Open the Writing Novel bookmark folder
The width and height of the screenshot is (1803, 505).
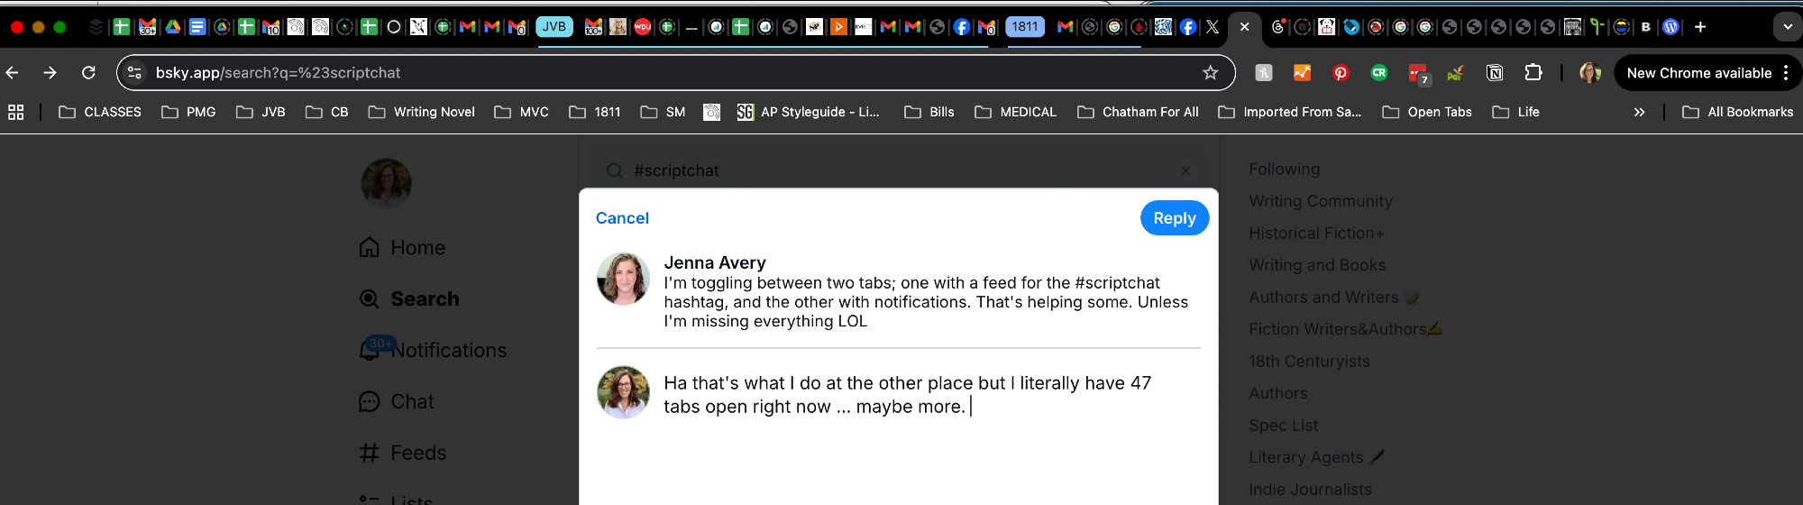click(422, 112)
